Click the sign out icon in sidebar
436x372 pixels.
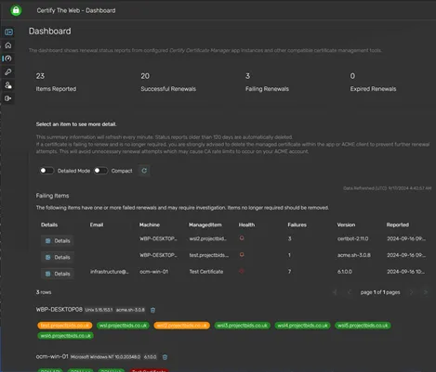click(8, 98)
